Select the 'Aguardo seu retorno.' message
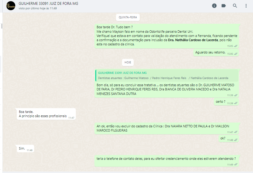Viewport: 253px width, 173px height. (216, 53)
